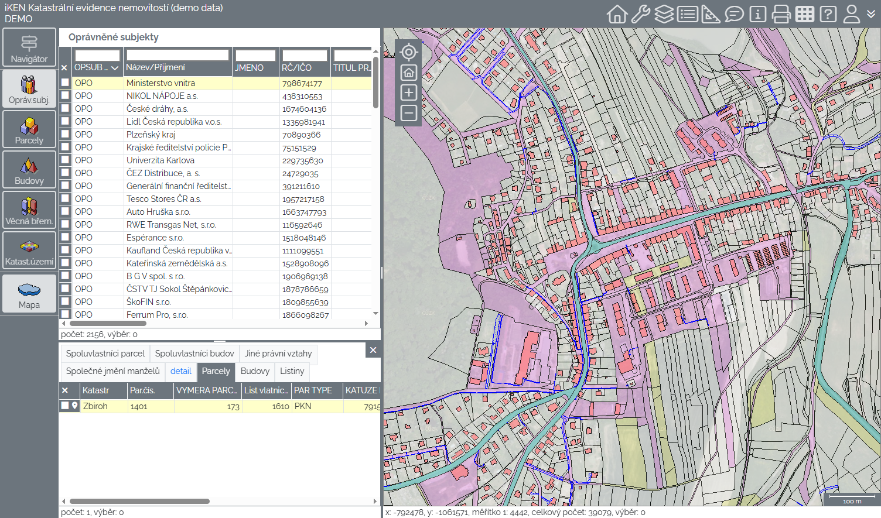Check the Zbiroh parcel row checkbox

click(65, 406)
